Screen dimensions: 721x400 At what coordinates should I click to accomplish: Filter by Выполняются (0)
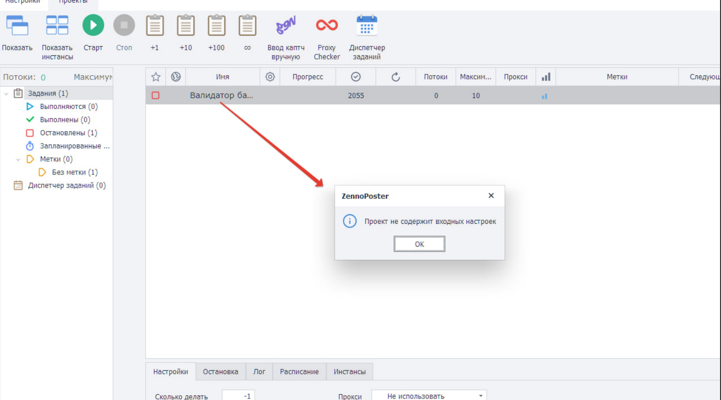(69, 107)
